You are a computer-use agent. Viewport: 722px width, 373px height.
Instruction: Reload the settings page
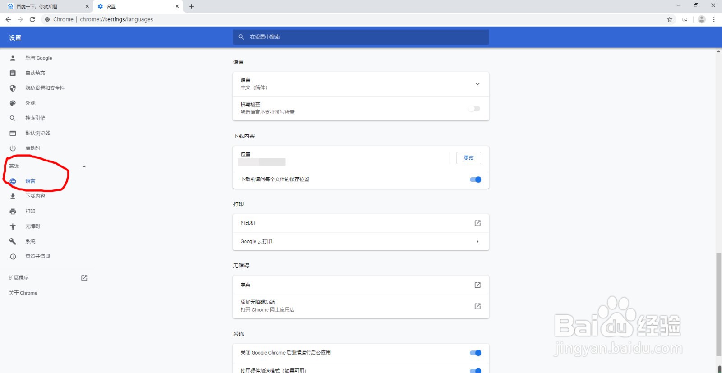click(32, 19)
